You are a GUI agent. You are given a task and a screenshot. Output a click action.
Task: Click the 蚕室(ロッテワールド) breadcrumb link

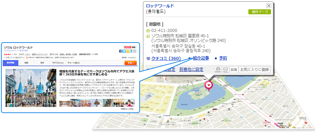tap(40, 54)
